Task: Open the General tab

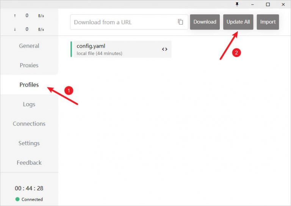Action: pos(29,46)
